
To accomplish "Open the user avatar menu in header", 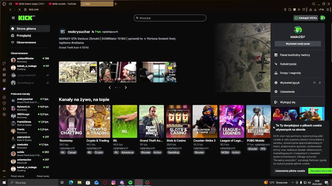I will (x=322, y=18).
